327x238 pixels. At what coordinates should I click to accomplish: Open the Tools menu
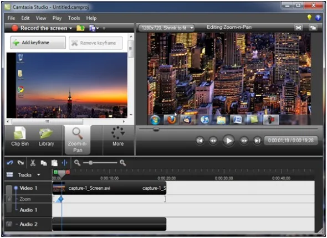[74, 18]
